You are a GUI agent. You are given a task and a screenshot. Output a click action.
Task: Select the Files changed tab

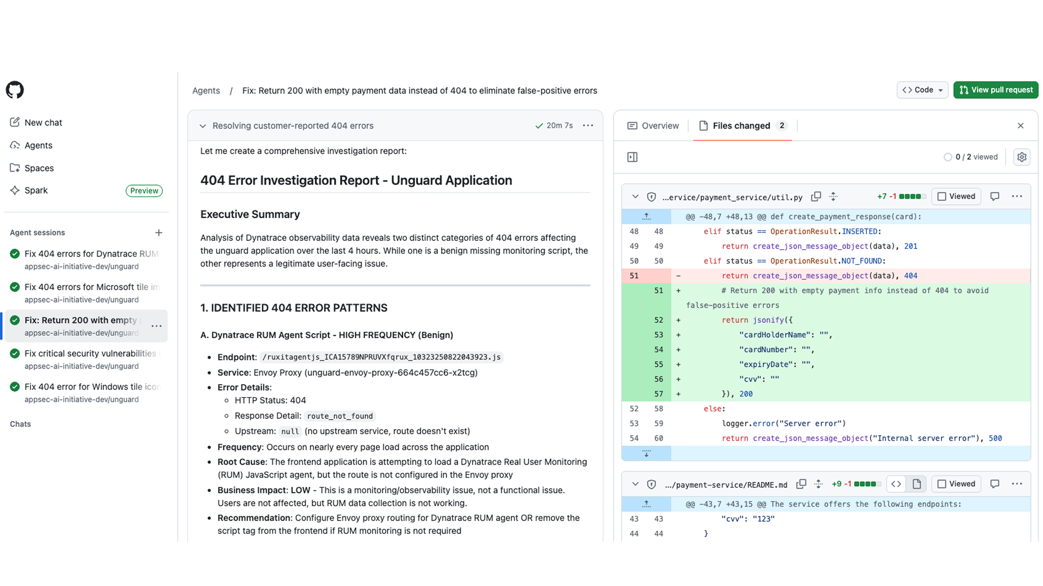[742, 125]
